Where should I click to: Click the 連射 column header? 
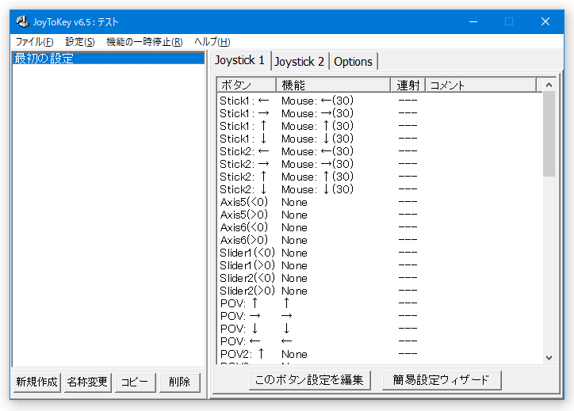(408, 86)
